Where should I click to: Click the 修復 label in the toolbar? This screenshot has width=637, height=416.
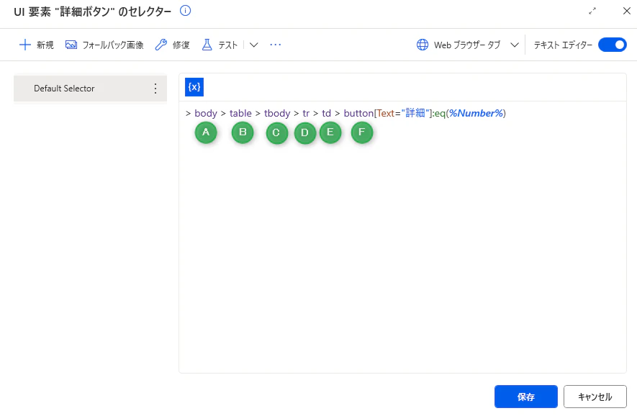181,45
